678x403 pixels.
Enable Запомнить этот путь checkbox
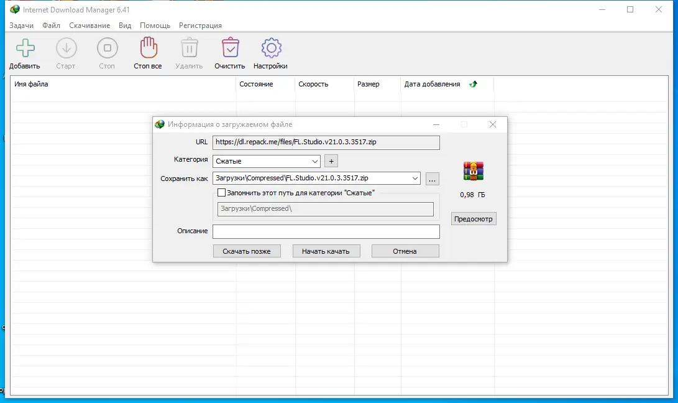coord(221,193)
